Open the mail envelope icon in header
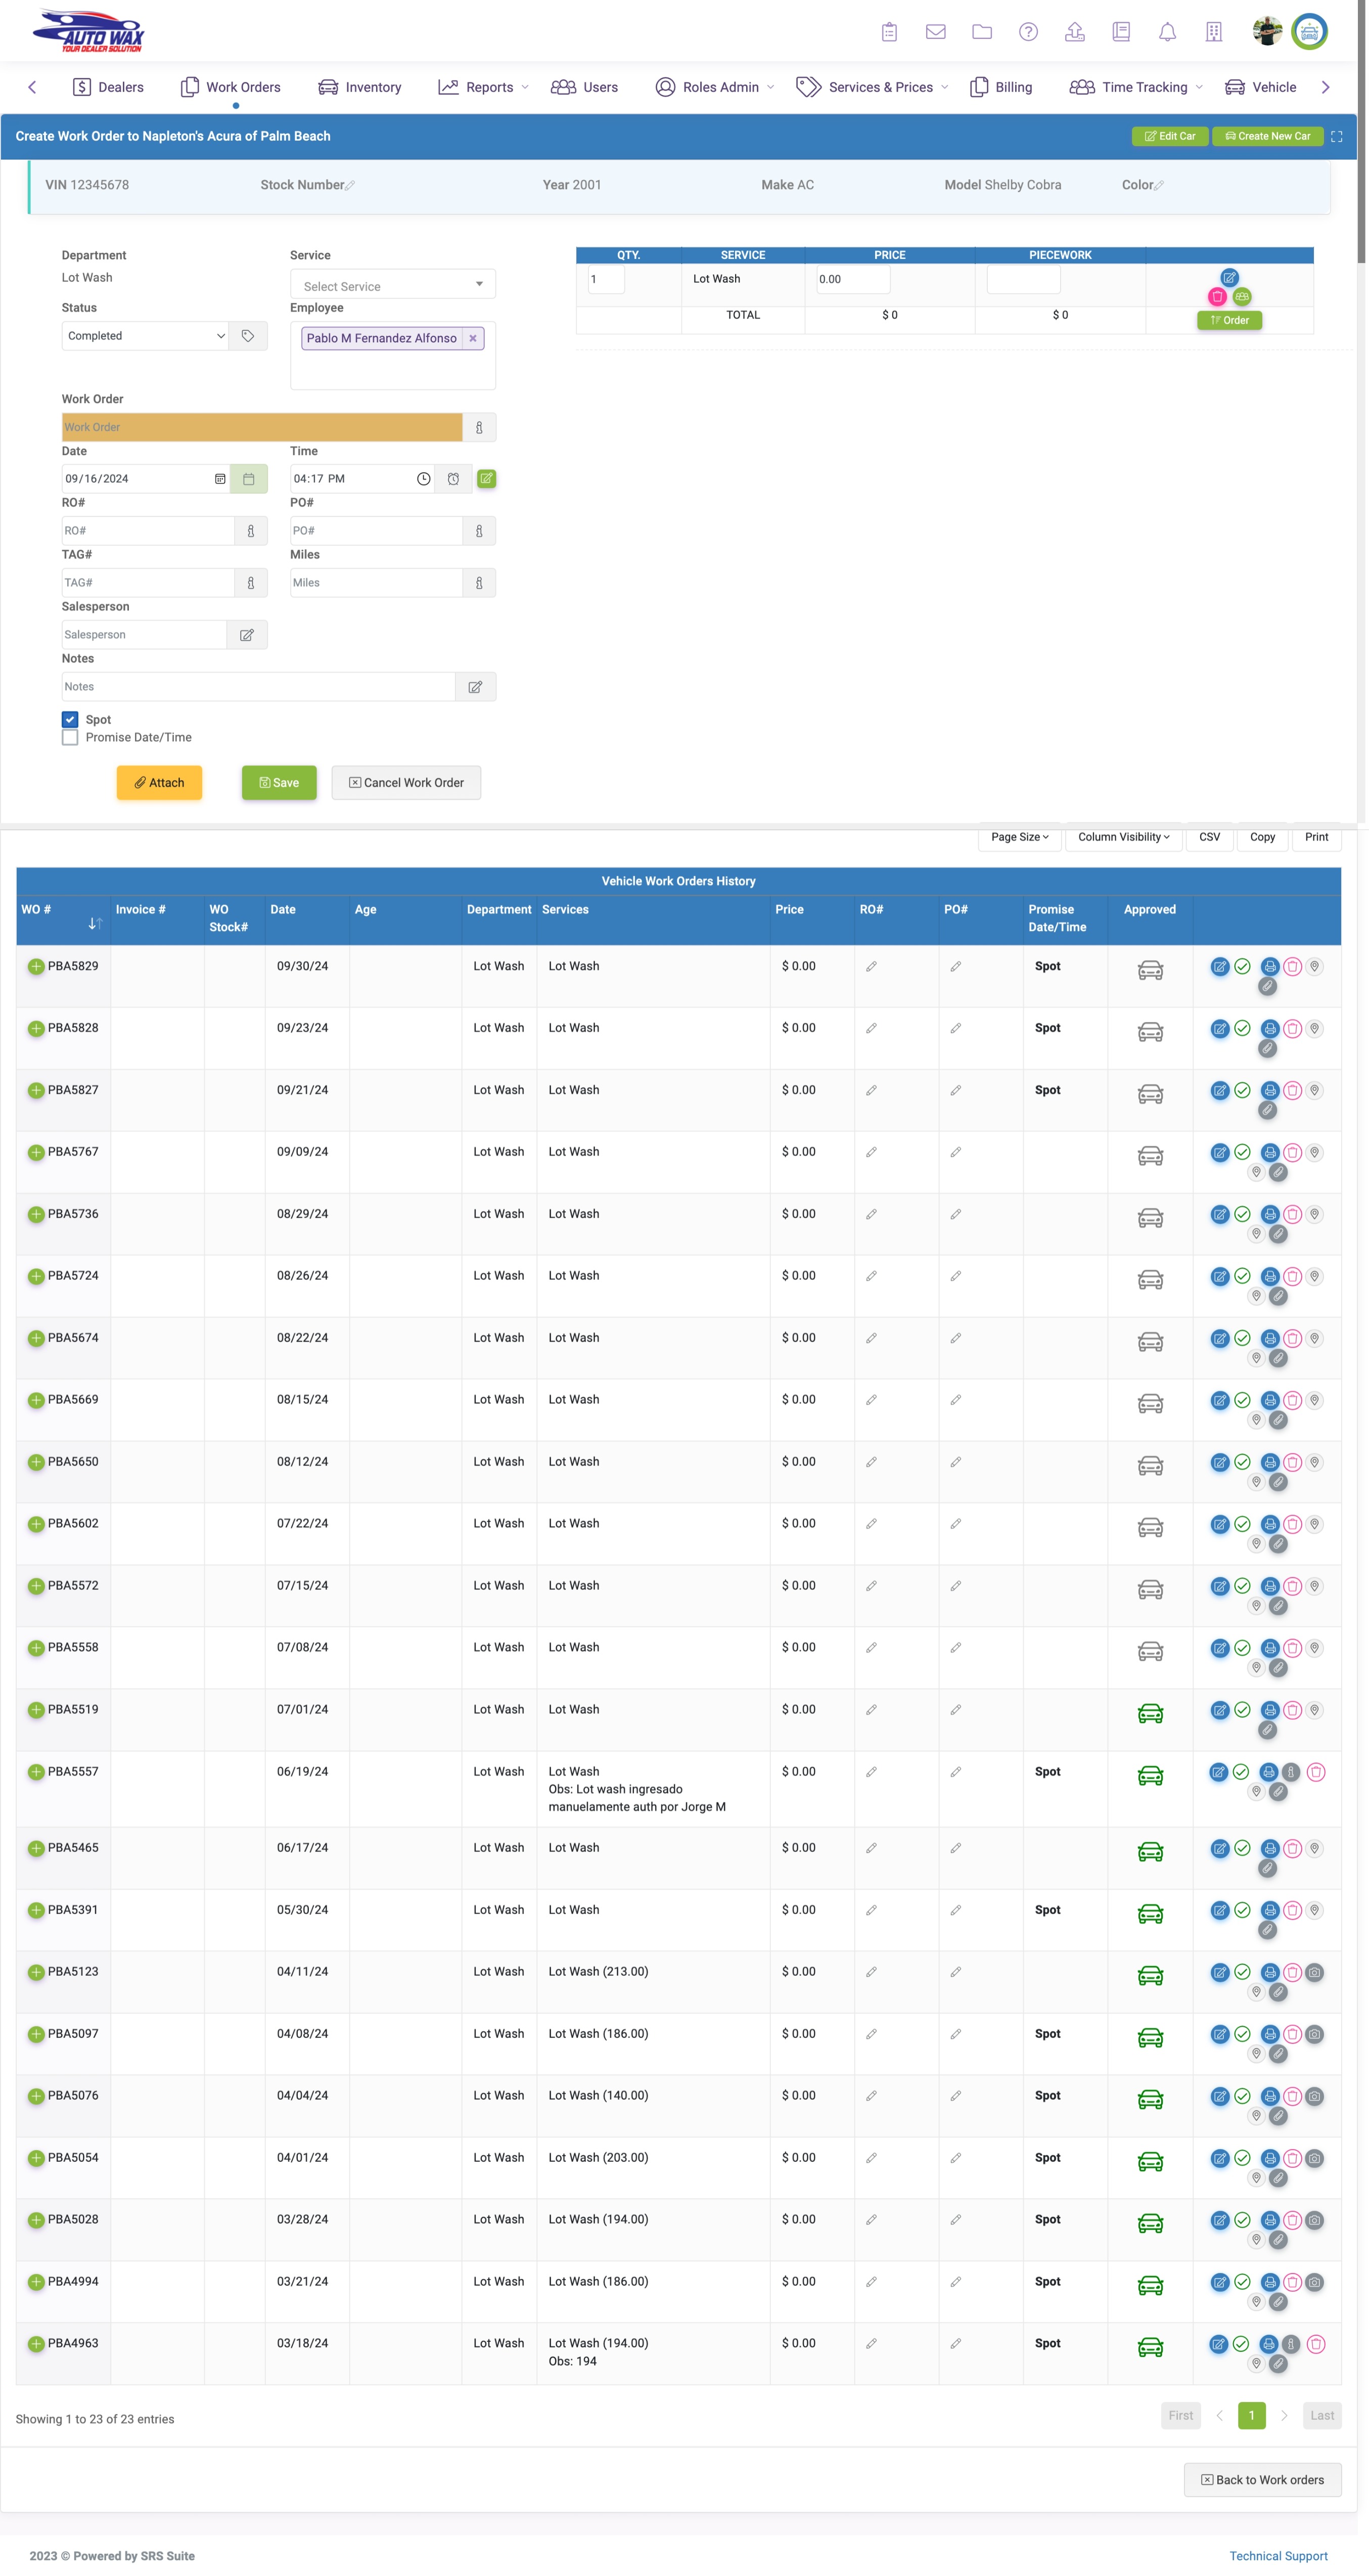 pyautogui.click(x=935, y=32)
